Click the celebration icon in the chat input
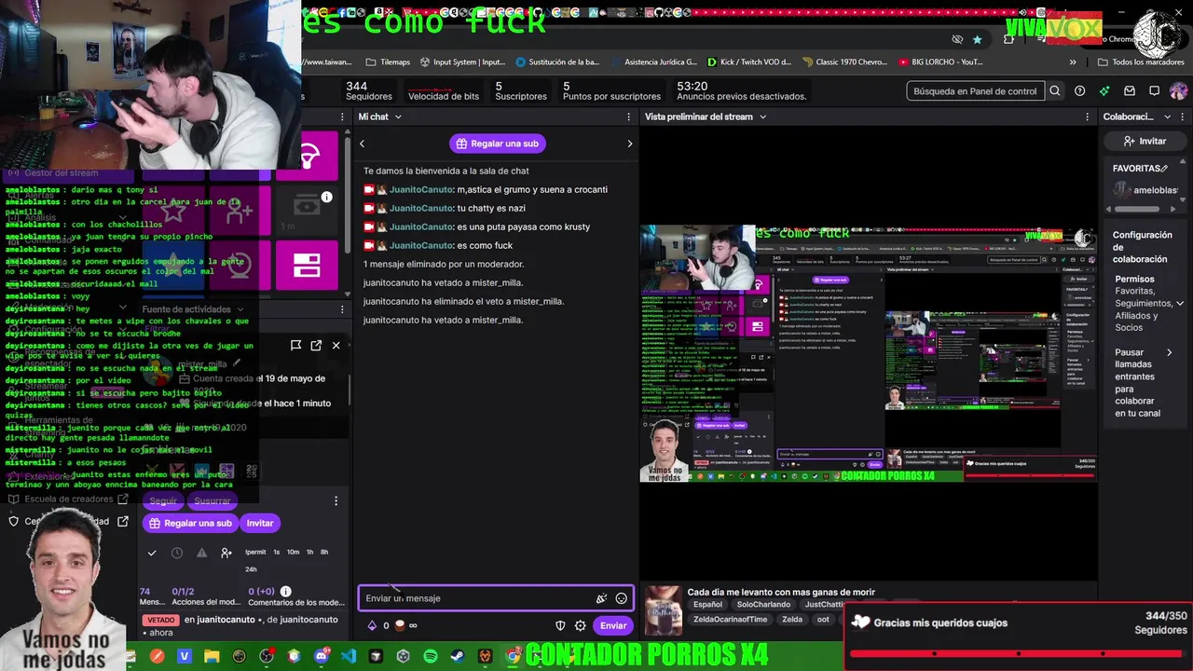The height and width of the screenshot is (671, 1193). click(602, 598)
